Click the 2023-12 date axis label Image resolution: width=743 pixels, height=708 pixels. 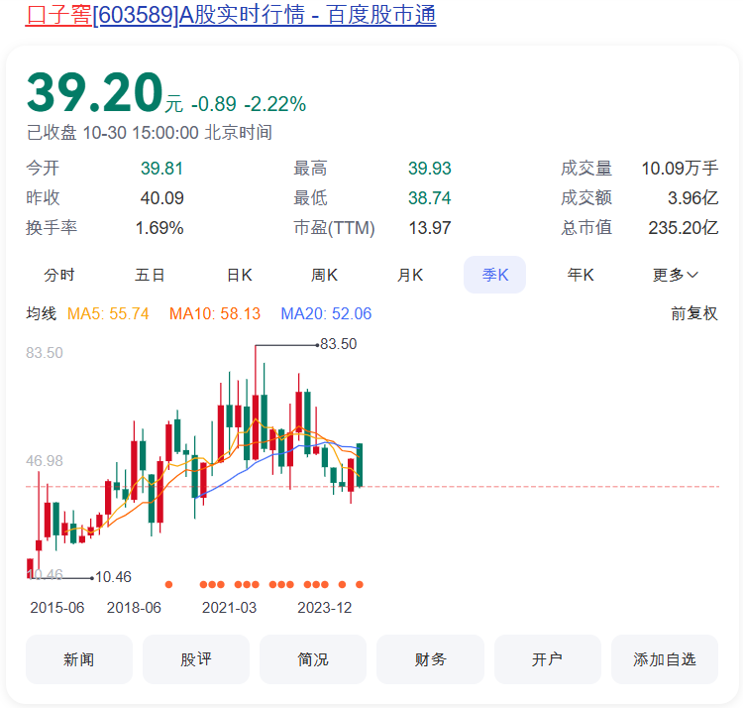click(325, 608)
